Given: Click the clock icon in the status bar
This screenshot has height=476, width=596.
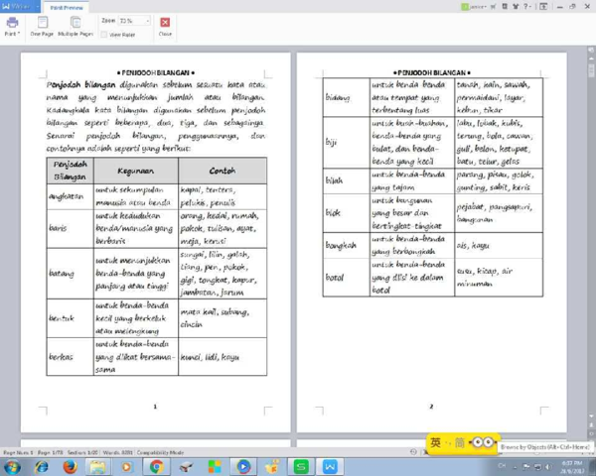Looking at the screenshot, I should tap(413, 452).
